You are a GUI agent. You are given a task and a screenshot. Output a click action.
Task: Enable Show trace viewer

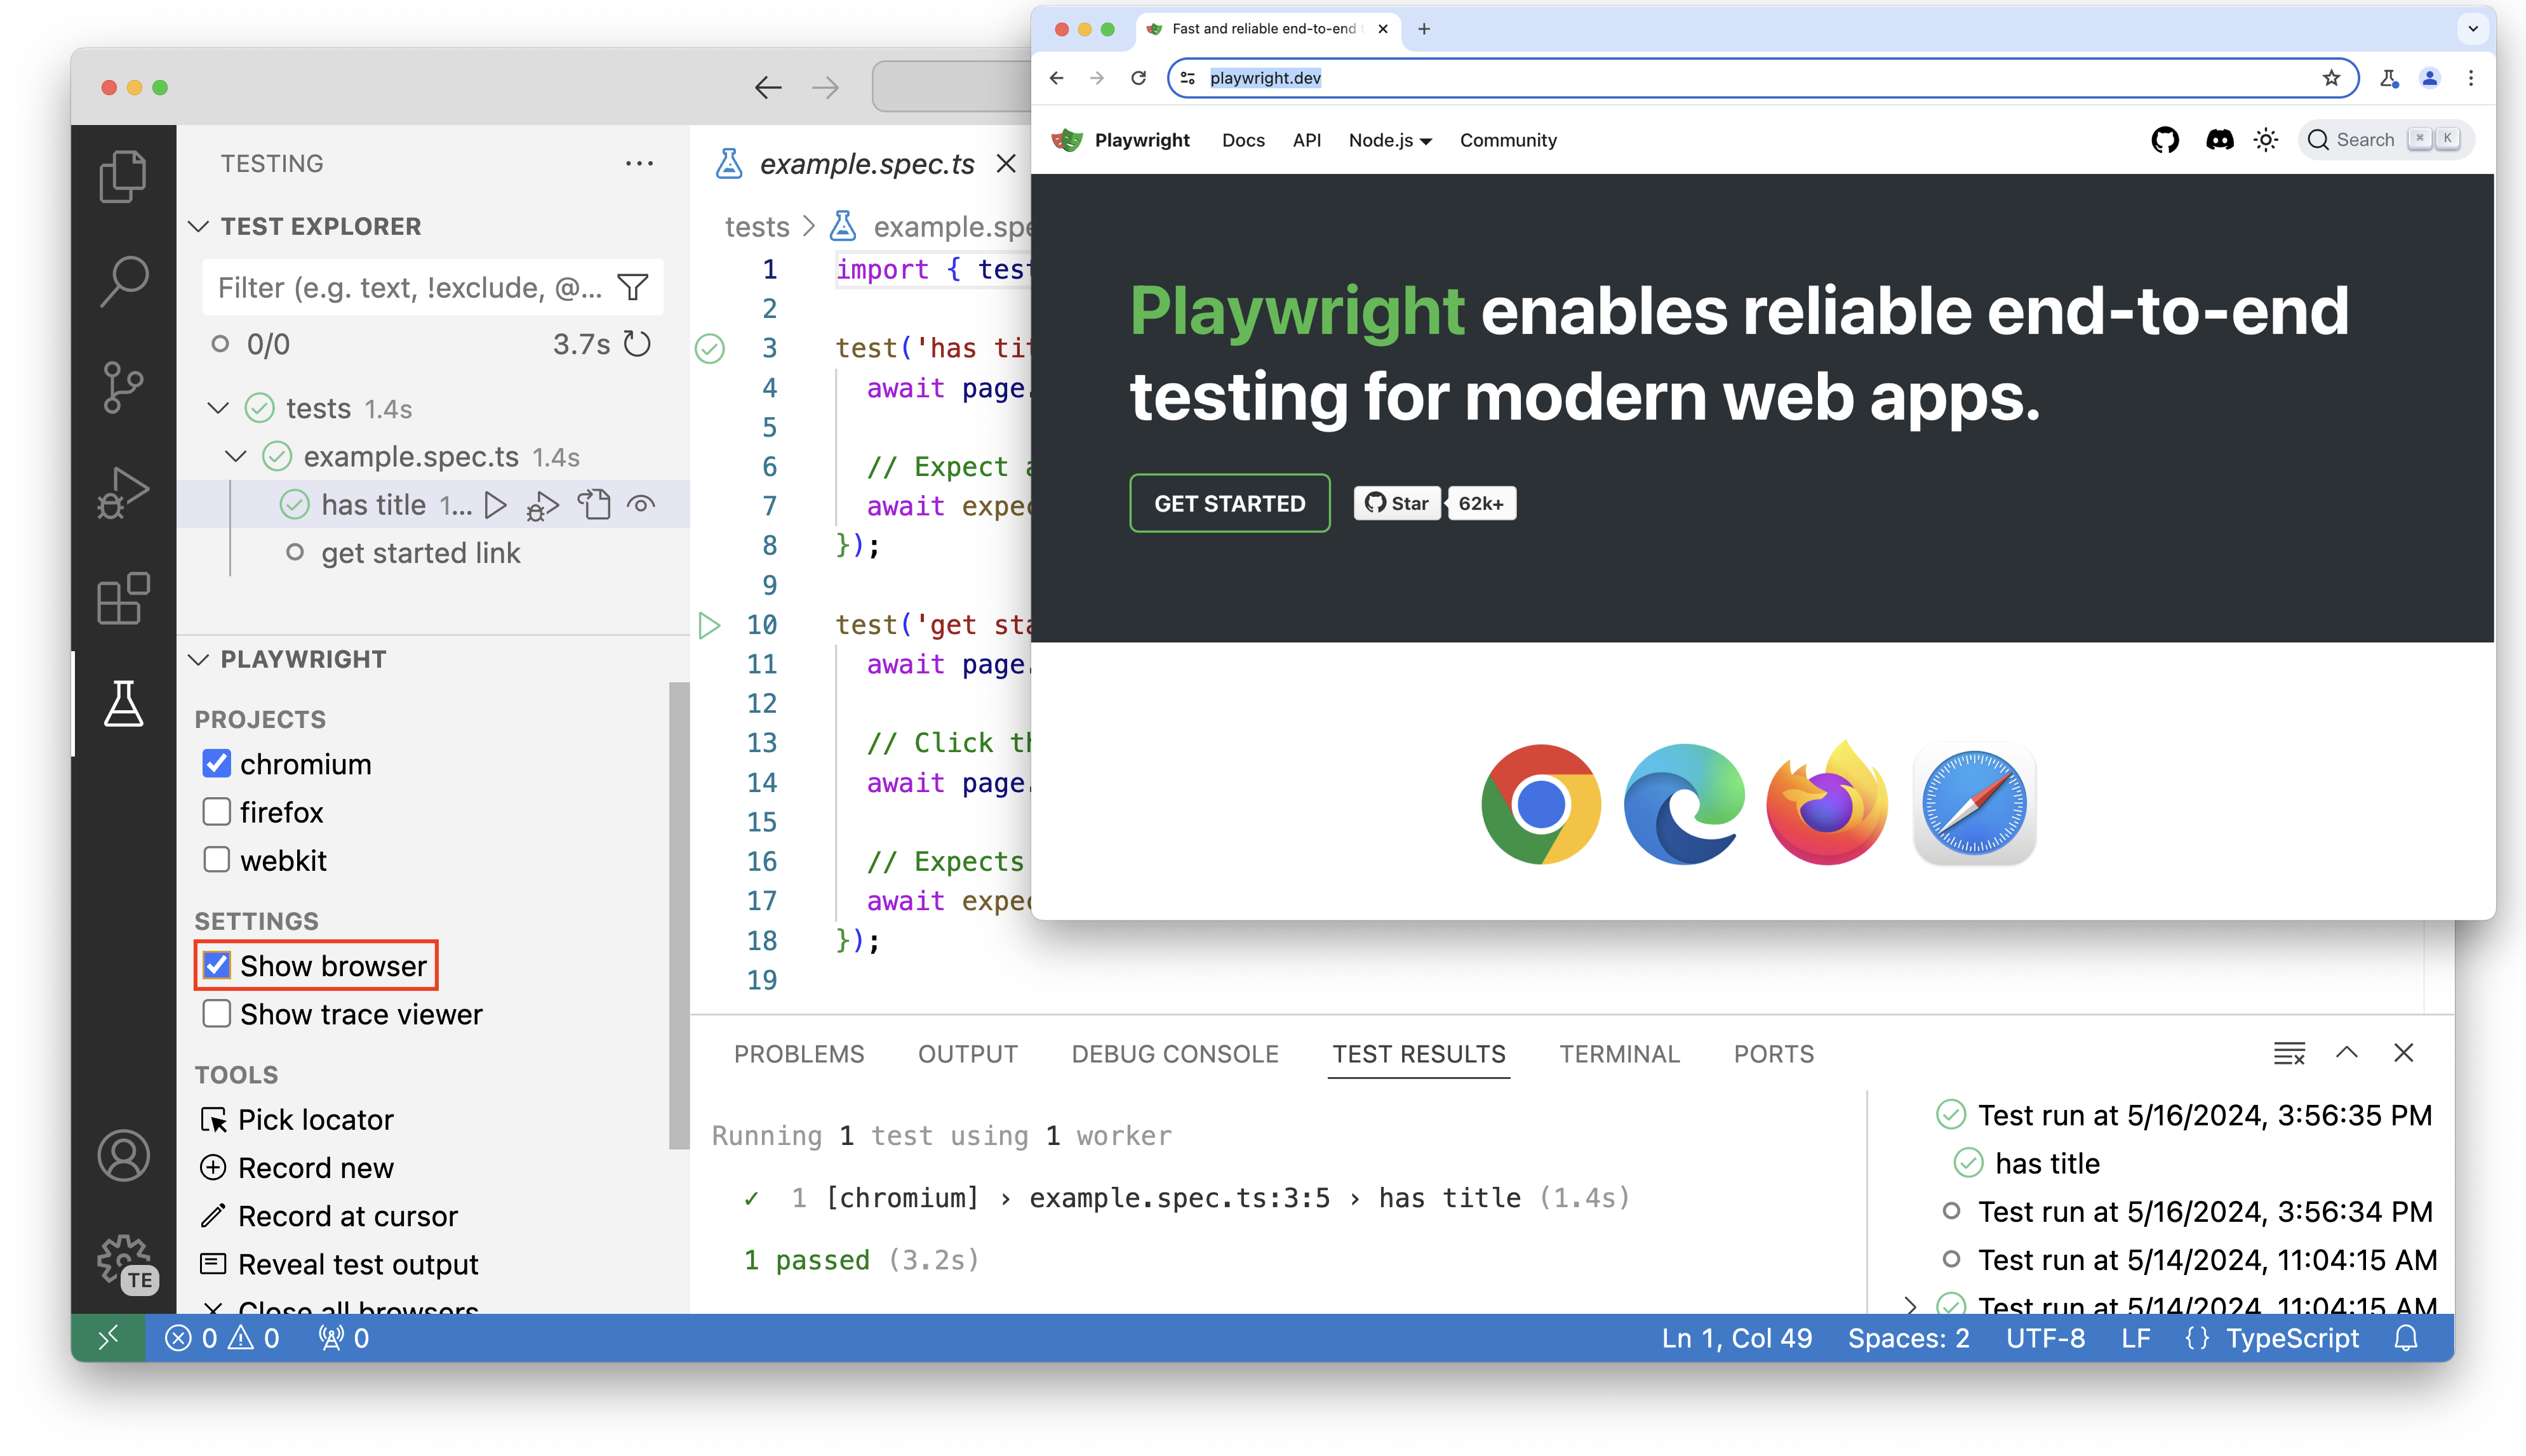point(216,1014)
